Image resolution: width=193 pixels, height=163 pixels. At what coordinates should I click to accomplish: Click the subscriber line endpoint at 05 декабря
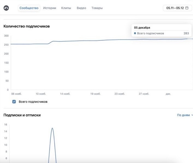click(x=187, y=39)
